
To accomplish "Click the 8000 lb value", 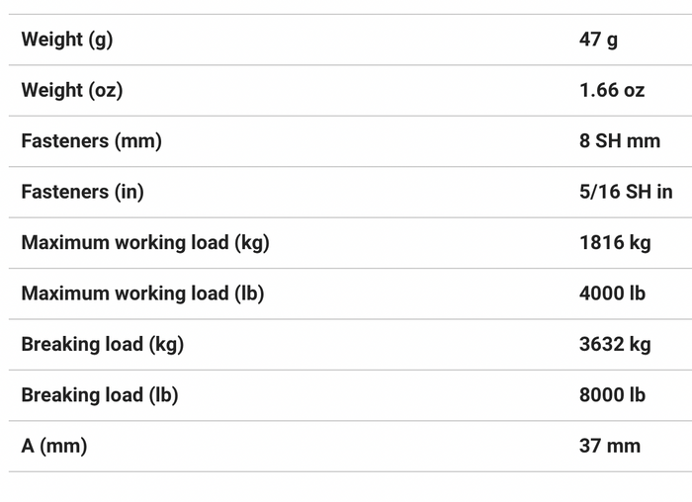I will coord(612,395).
